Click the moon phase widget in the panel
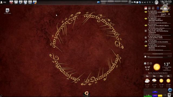This screenshot has height=97, width=173. 157,2
